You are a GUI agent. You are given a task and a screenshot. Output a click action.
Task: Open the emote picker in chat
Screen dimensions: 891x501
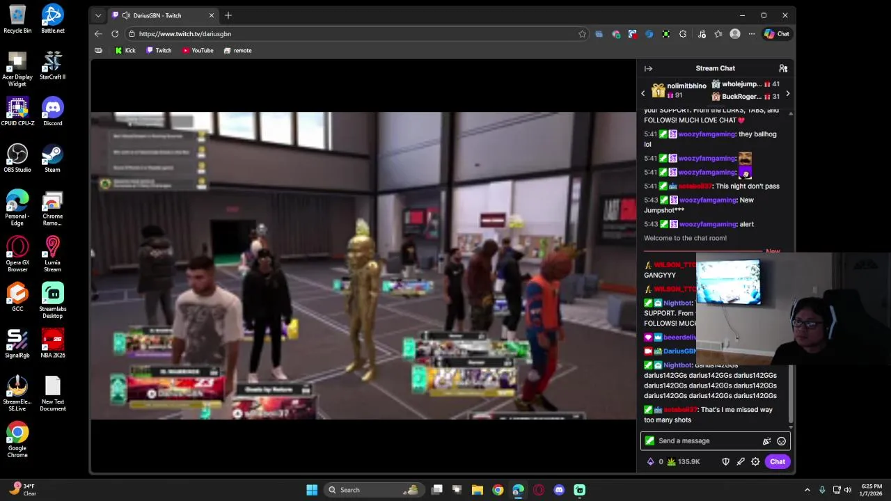781,441
